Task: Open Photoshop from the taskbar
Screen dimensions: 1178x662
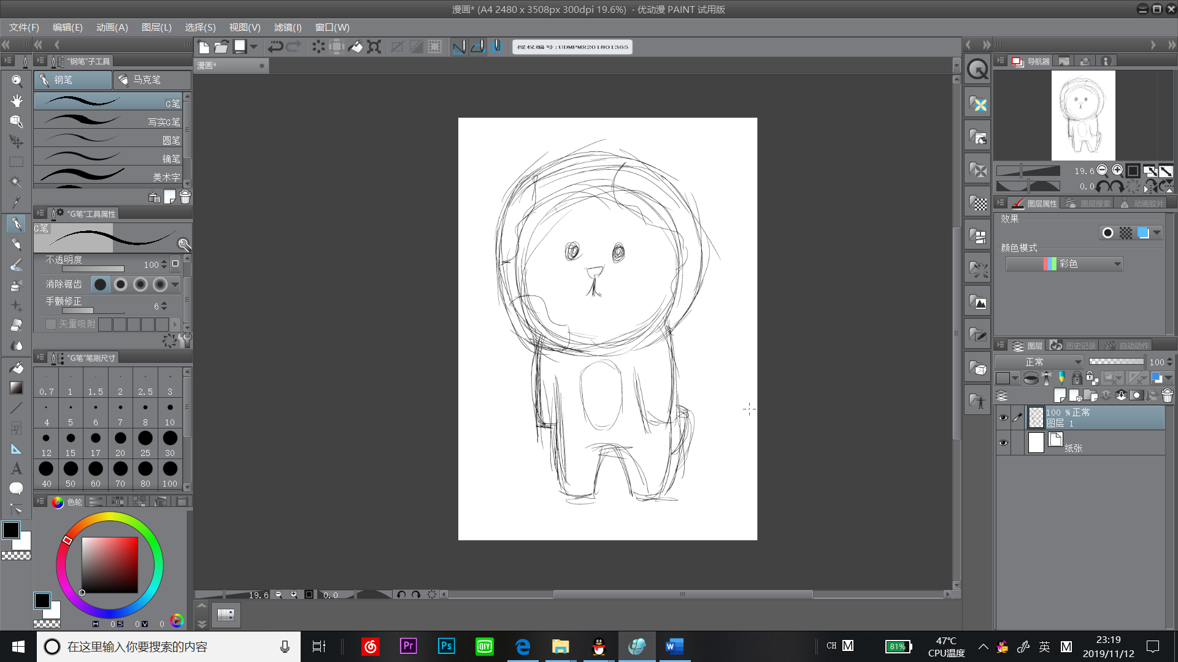Action: (446, 646)
